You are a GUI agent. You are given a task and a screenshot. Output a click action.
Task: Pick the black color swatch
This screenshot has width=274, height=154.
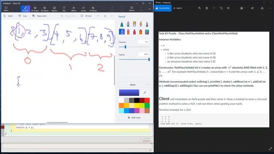137,100
